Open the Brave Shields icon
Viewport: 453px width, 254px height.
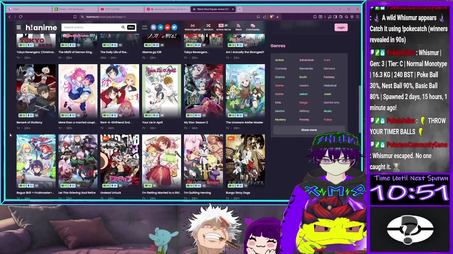[x=271, y=17]
